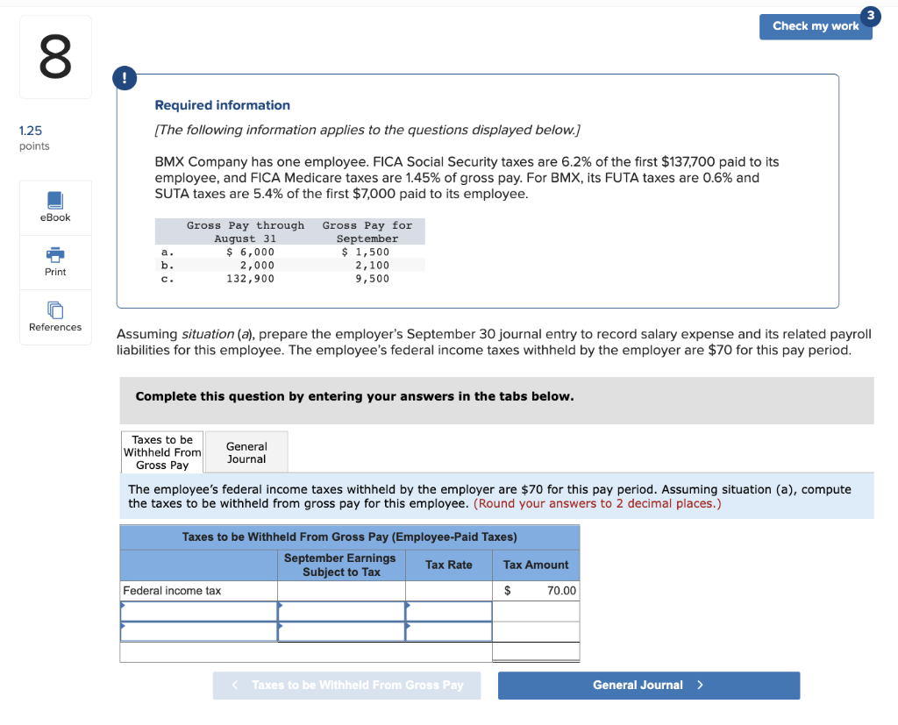Viewport: 898px width, 725px height.
Task: Click the question number 8 box
Action: click(x=55, y=56)
